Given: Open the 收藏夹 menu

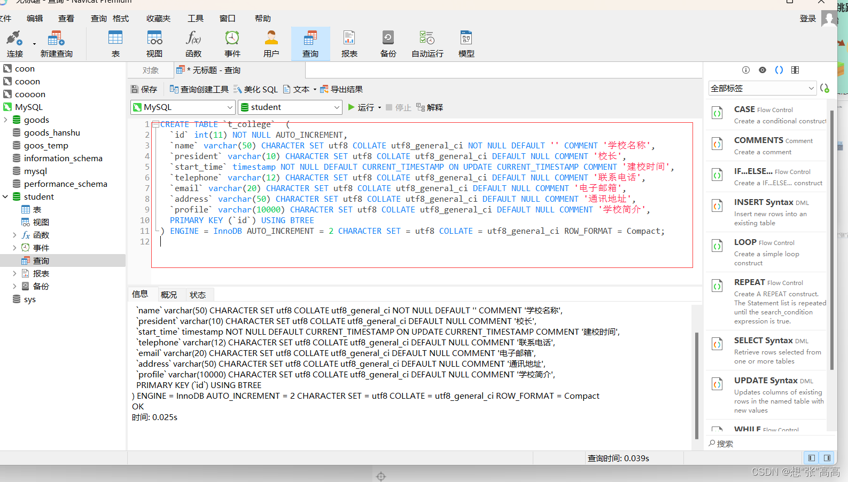Looking at the screenshot, I should [x=158, y=18].
